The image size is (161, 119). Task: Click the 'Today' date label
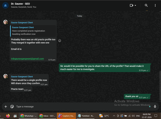(x=80, y=16)
